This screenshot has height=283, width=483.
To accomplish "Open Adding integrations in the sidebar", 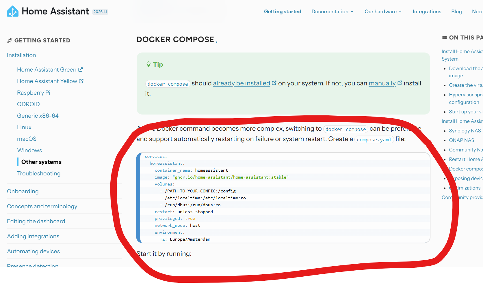I will 33,236.
